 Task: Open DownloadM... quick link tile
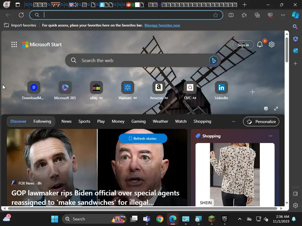point(34,90)
